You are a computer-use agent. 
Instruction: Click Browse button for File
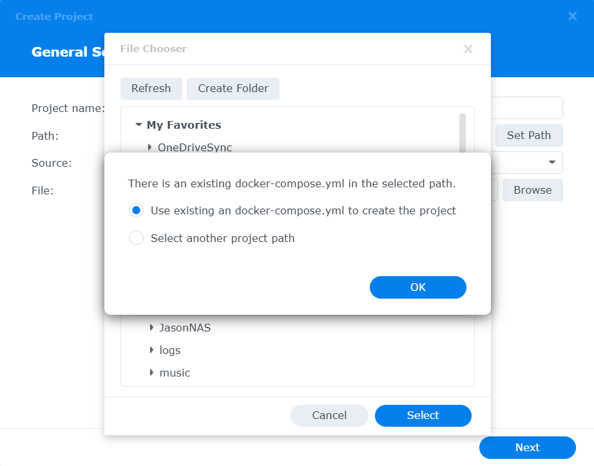532,190
